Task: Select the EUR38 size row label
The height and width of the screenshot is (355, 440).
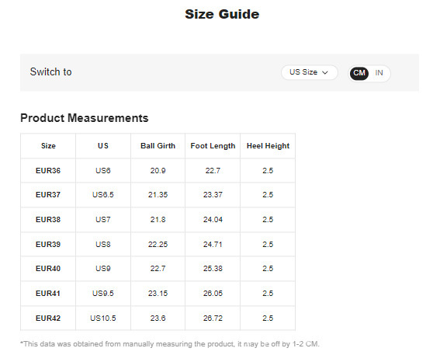Action: (48, 219)
